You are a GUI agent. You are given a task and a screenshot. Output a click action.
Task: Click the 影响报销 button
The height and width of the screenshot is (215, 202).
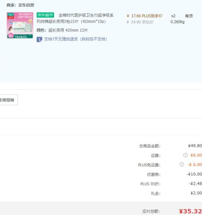pyautogui.click(x=8, y=100)
